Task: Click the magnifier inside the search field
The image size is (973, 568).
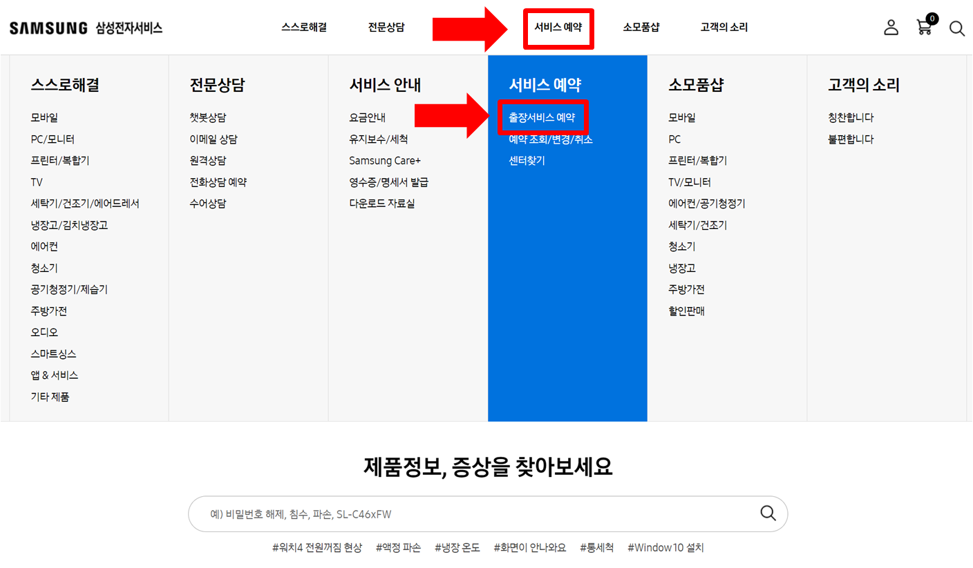Action: point(768,513)
